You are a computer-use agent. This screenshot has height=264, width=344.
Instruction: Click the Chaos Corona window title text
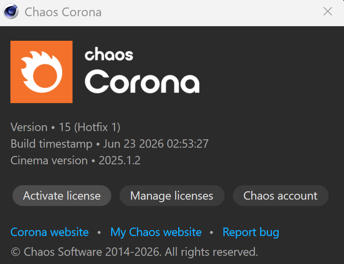click(x=63, y=12)
